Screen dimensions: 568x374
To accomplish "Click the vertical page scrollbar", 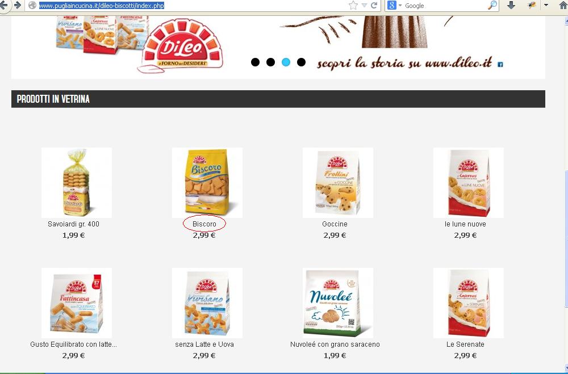I will tap(566, 232).
